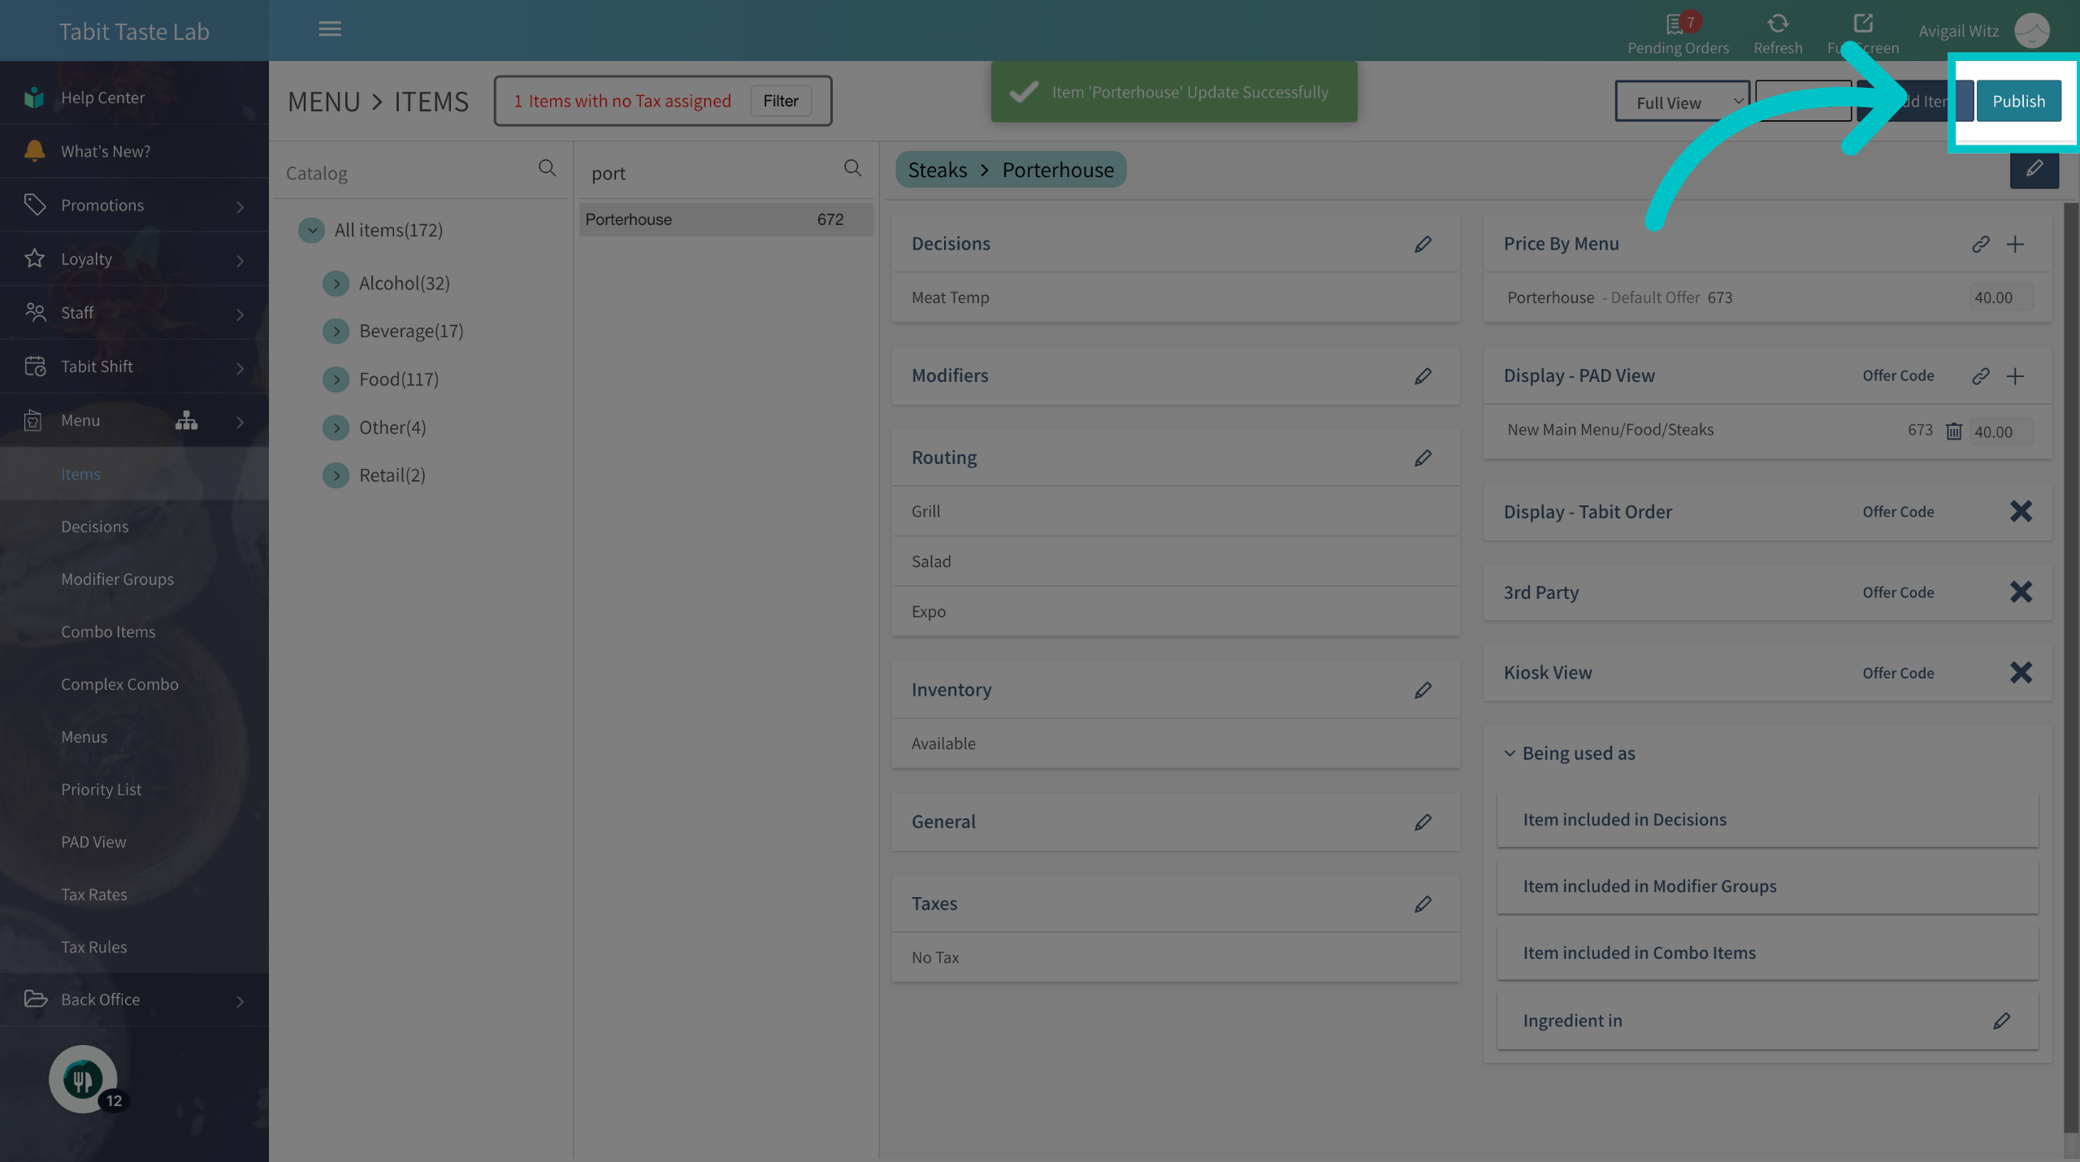Click the Filter button
Screen dimensions: 2080x1162
click(780, 101)
